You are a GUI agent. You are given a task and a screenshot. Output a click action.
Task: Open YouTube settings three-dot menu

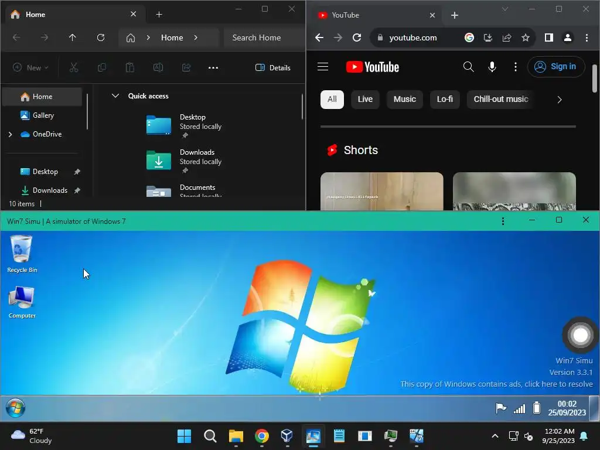(x=516, y=67)
